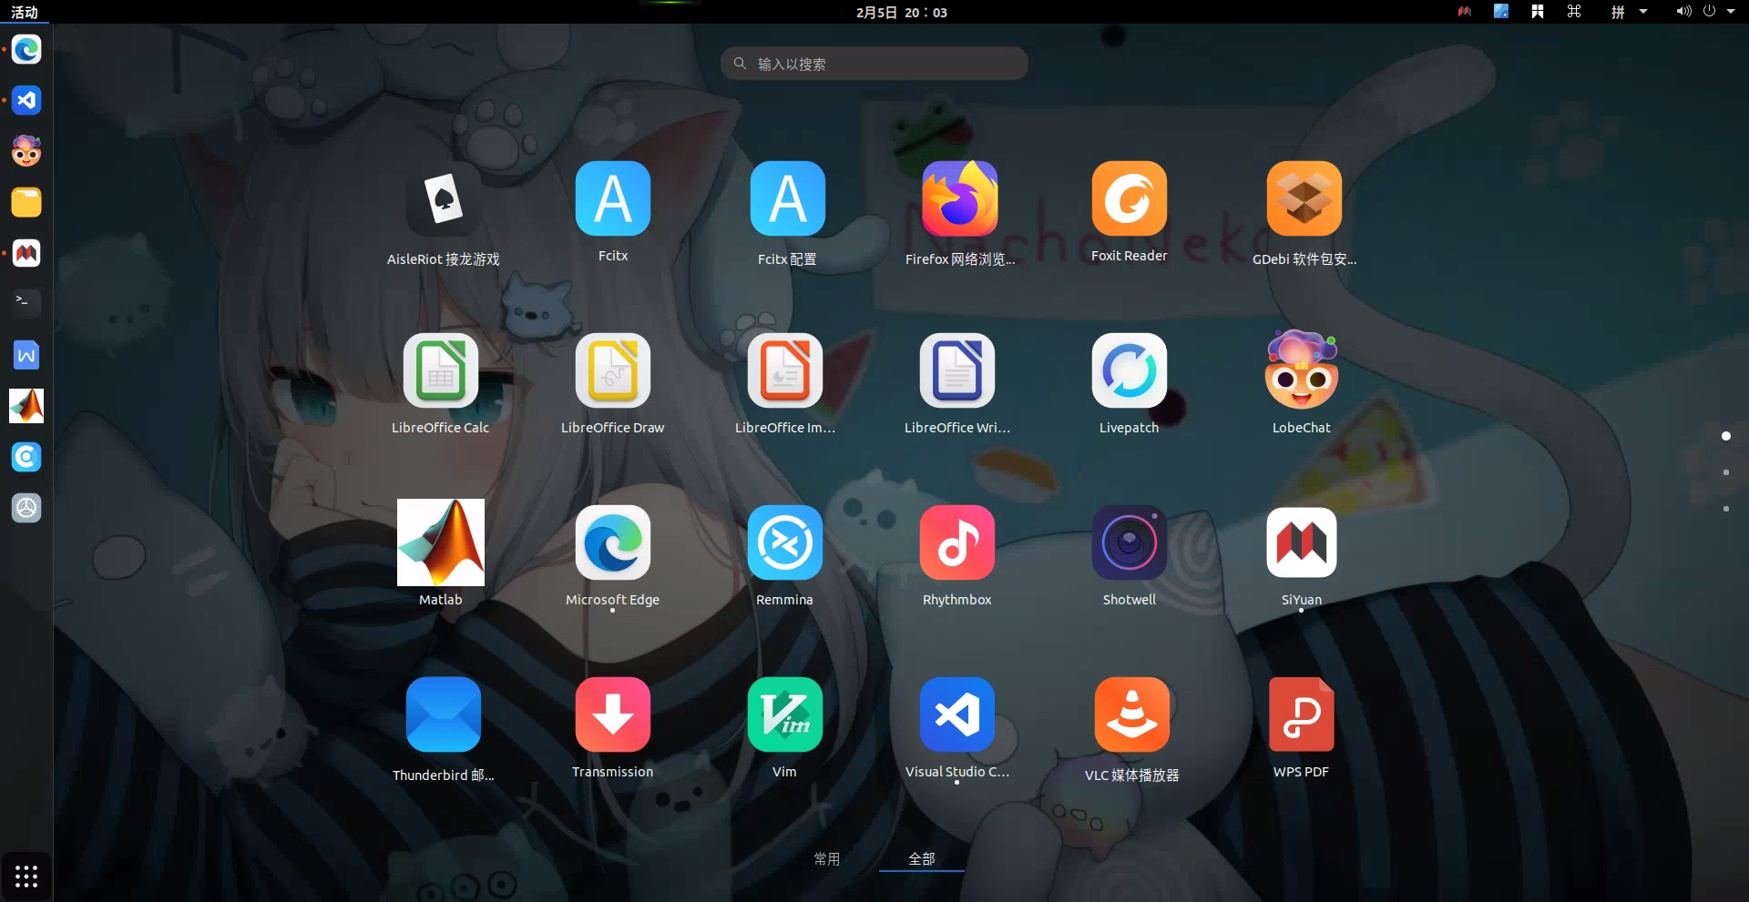
Task: Launch the Remmina remote desktop app
Action: tap(784, 542)
